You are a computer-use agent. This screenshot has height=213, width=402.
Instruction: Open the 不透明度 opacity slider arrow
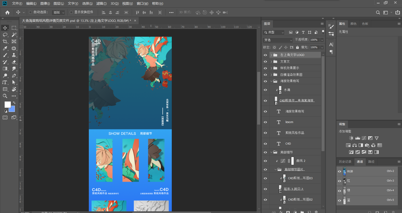[322, 40]
